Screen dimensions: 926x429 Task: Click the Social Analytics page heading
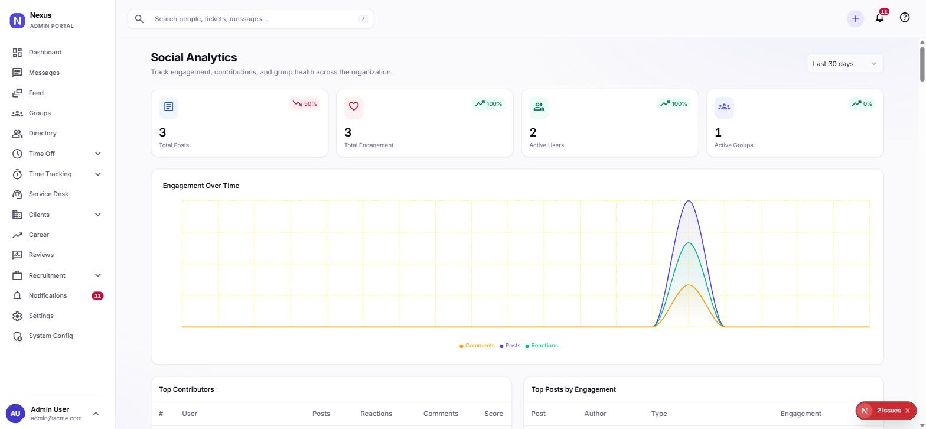[x=194, y=58]
